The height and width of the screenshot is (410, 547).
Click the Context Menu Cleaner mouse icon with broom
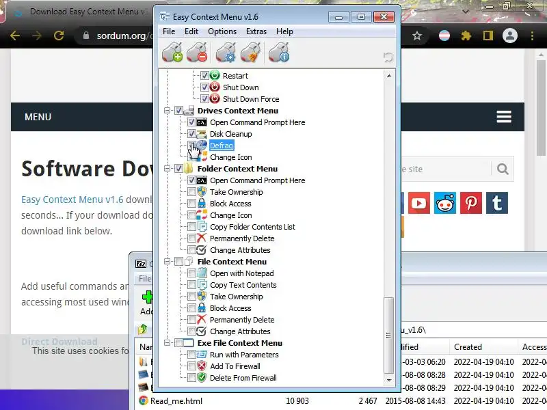click(250, 53)
